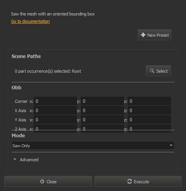Click the power icon on Close
The height and width of the screenshot is (191, 186).
pyautogui.click(x=42, y=181)
